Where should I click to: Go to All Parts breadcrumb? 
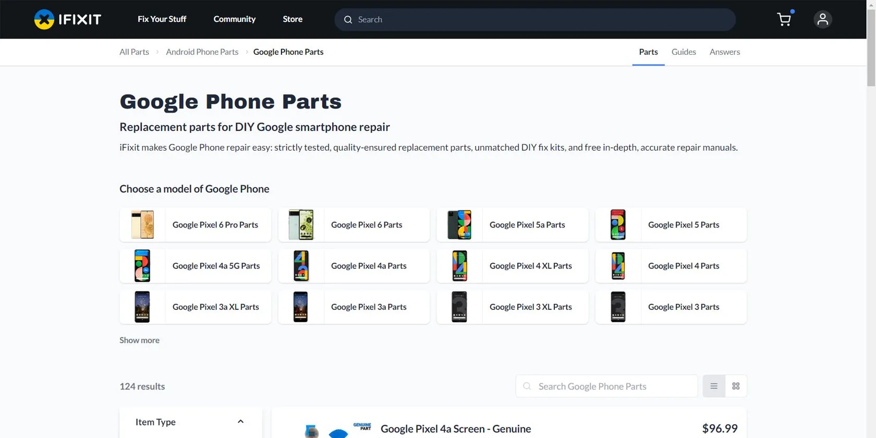tap(134, 52)
